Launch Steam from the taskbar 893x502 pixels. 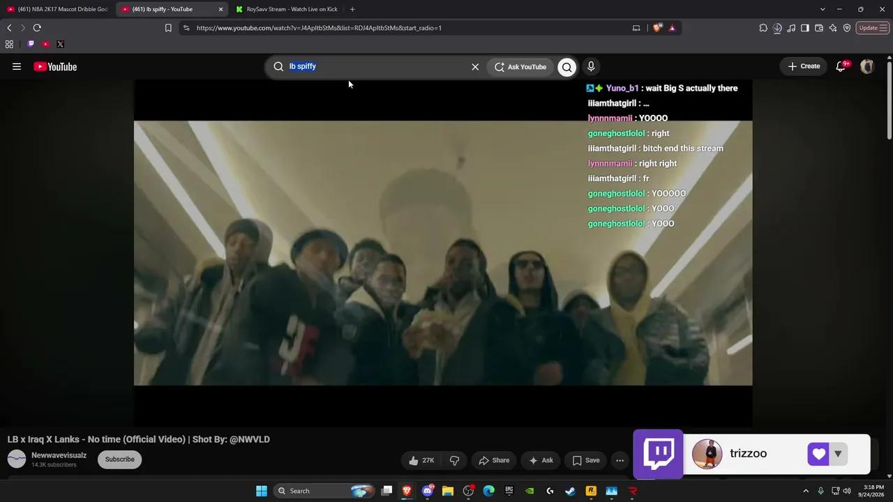[x=570, y=491]
